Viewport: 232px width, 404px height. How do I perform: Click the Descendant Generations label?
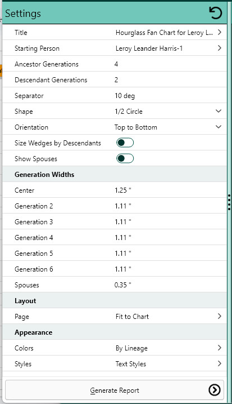pos(51,80)
